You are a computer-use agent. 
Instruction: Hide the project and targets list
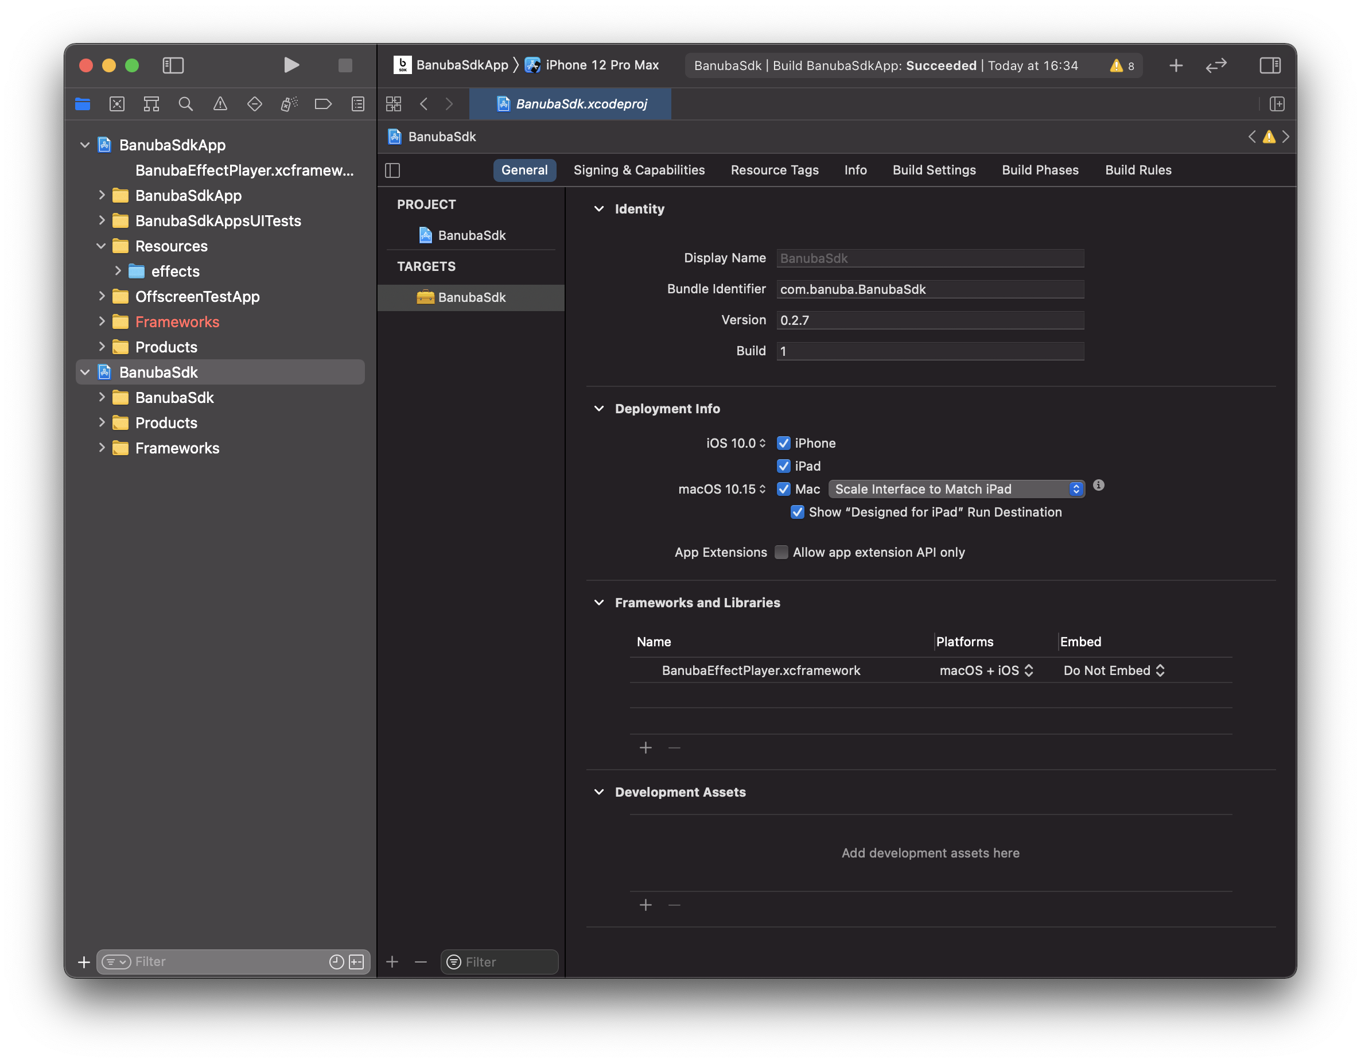pos(392,170)
